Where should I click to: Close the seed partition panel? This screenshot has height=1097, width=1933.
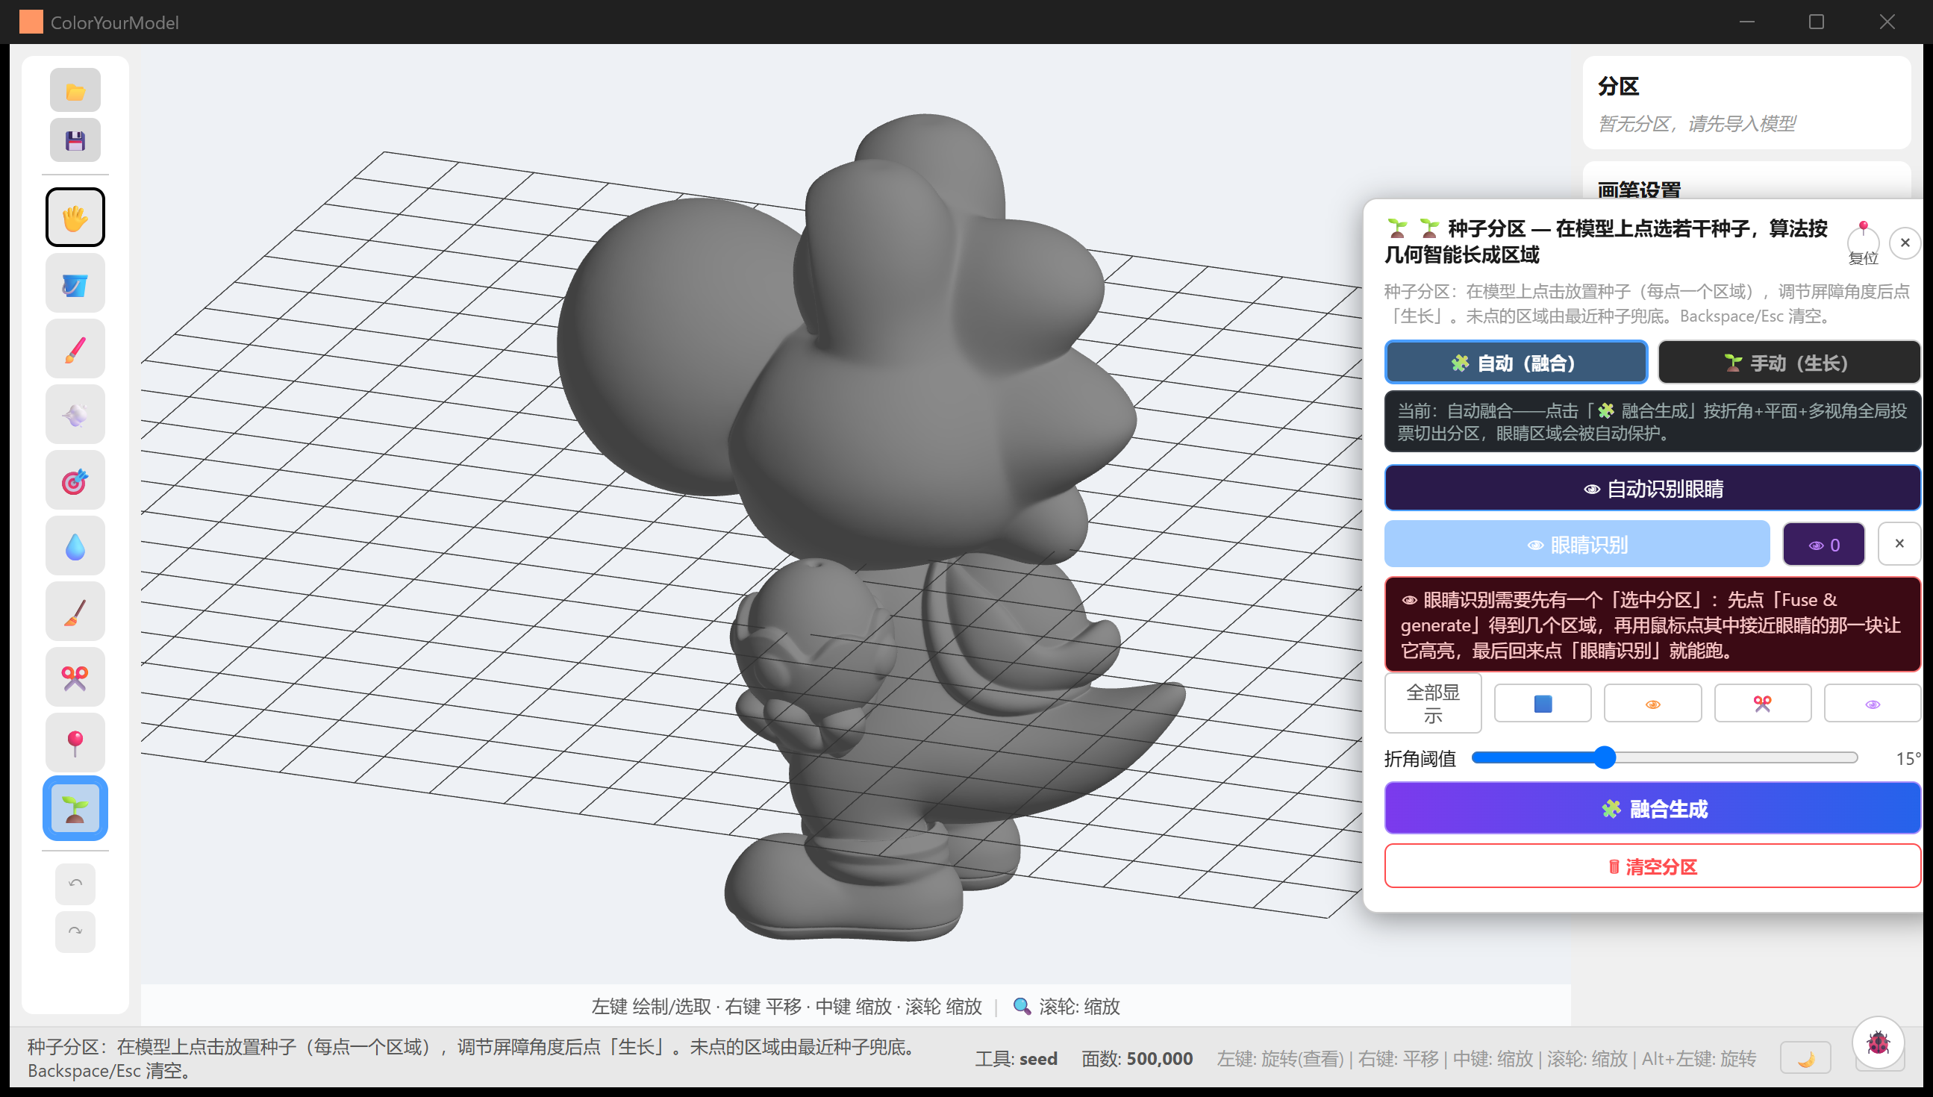(x=1905, y=243)
